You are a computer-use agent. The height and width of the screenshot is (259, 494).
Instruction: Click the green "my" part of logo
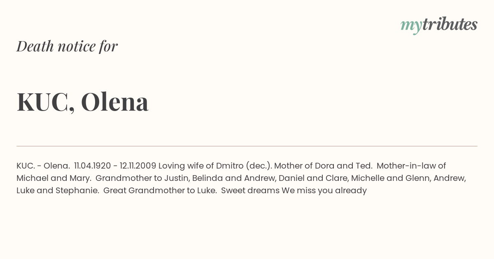pos(411,27)
